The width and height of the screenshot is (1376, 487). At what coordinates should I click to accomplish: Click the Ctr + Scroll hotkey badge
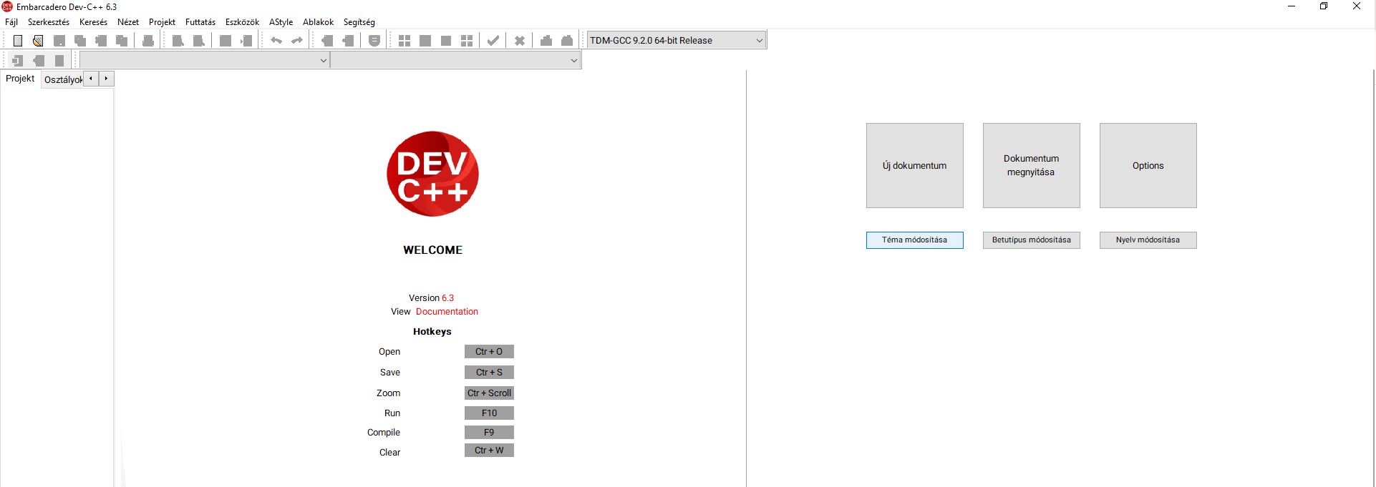(489, 393)
